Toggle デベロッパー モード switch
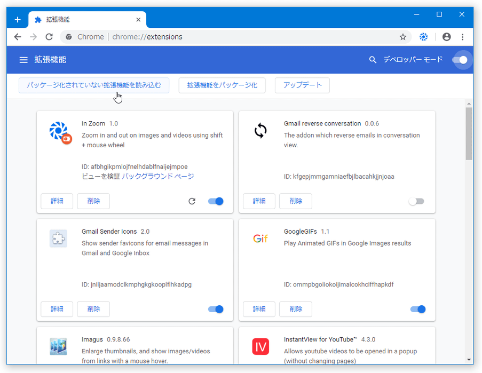The height and width of the screenshot is (373, 482). (460, 60)
